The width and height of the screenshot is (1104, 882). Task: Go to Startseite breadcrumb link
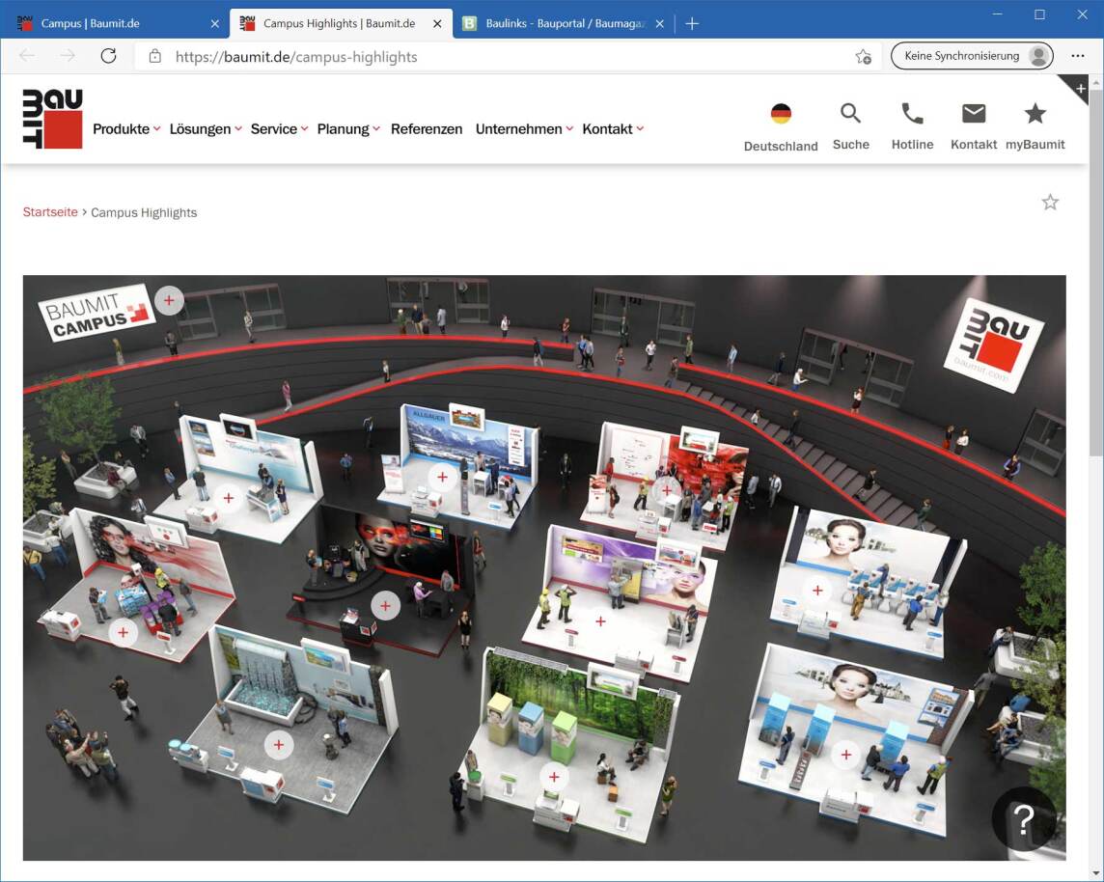[x=50, y=212]
